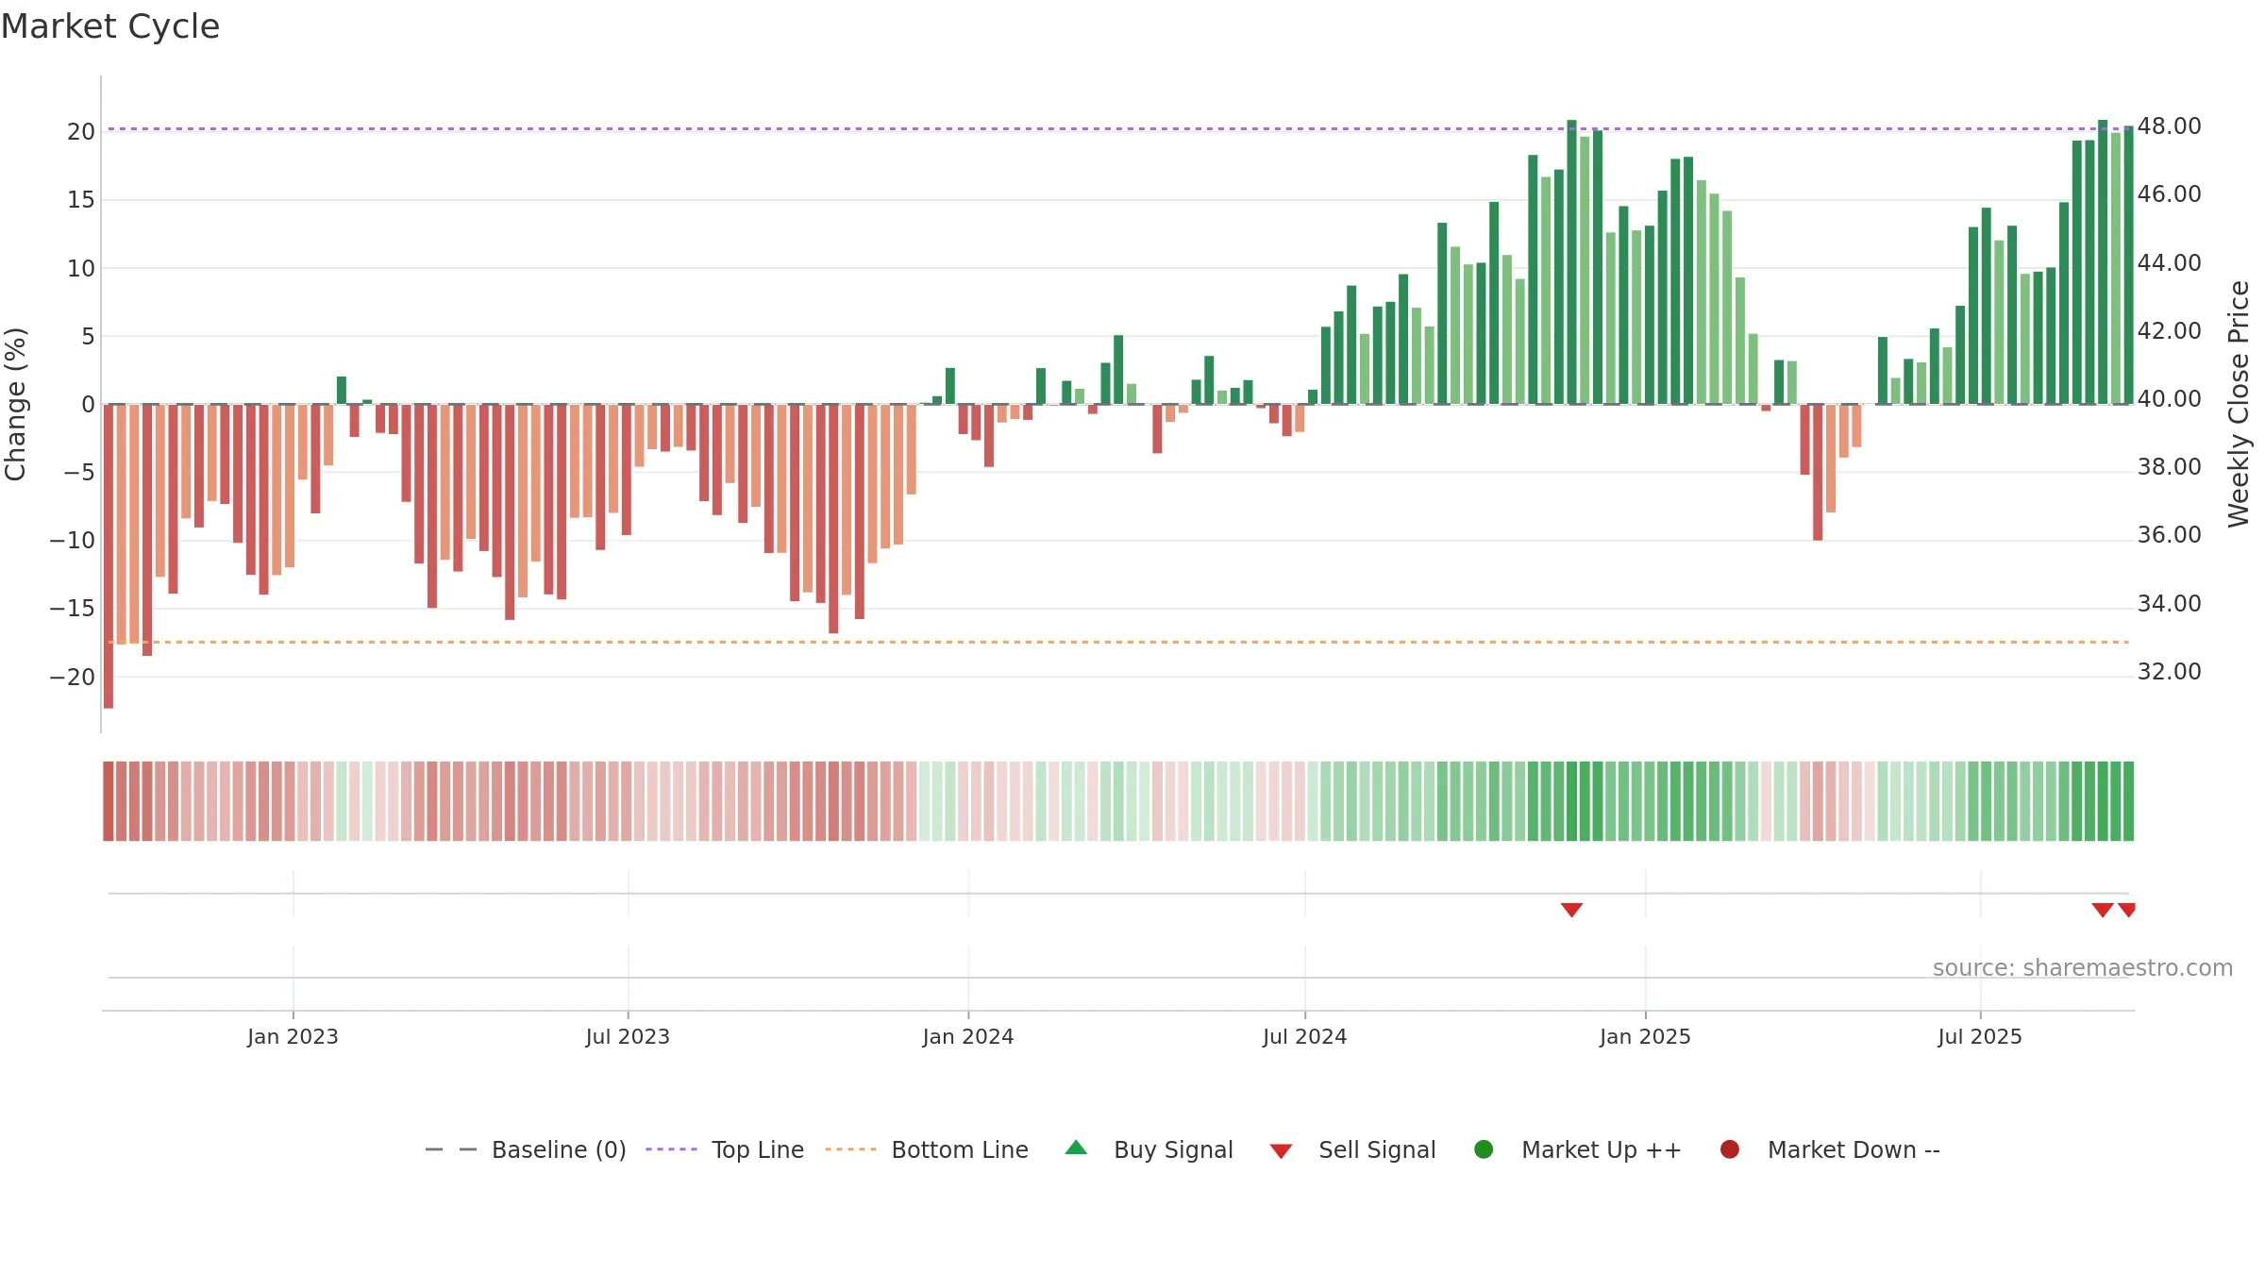Click the purple dotted Top Line legend sample
The width and height of the screenshot is (2265, 1274).
click(x=671, y=1149)
